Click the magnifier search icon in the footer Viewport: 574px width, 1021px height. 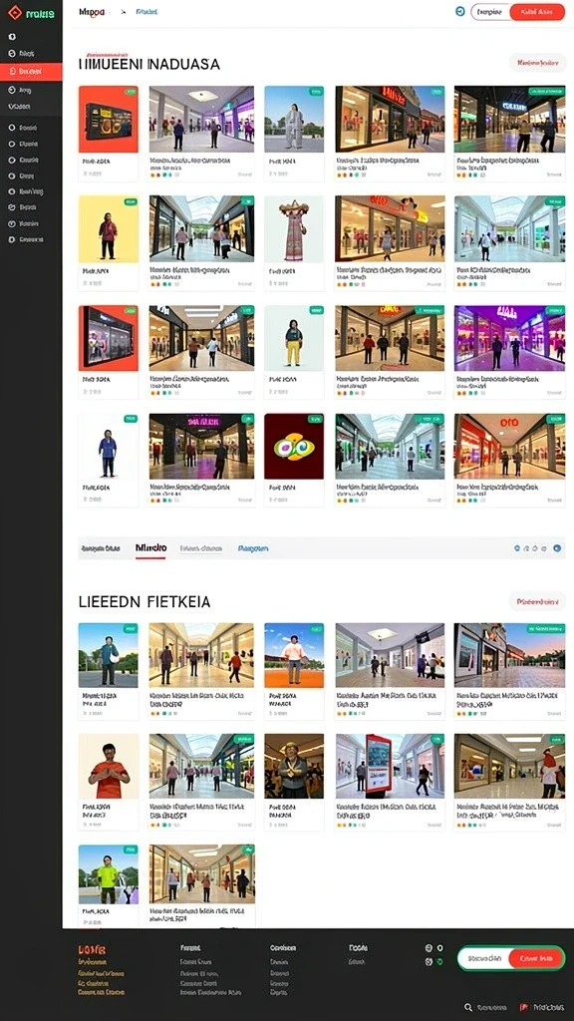coord(468,1007)
